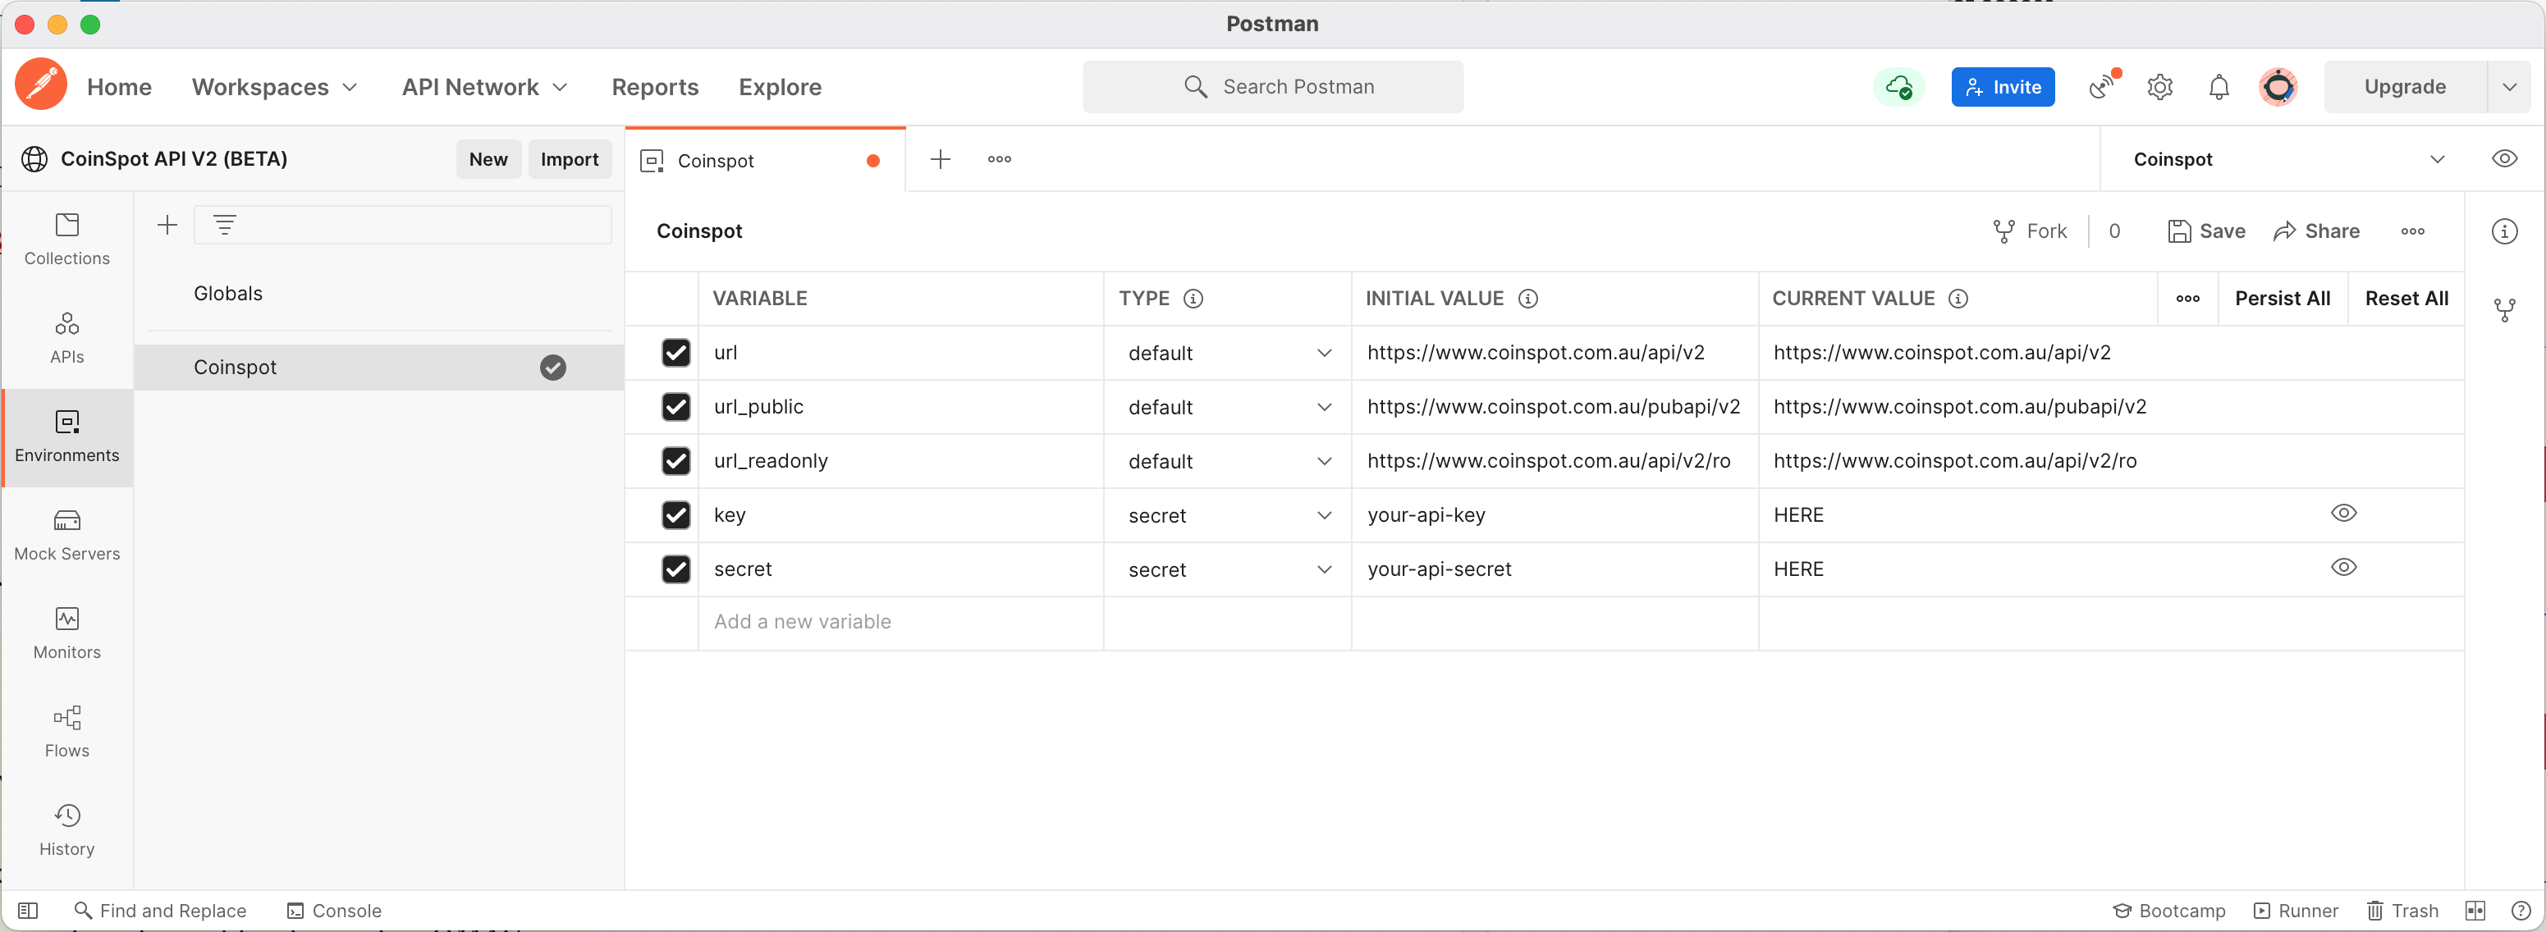2546x932 pixels.
Task: Click the cloud sync status icon
Action: (x=1898, y=87)
